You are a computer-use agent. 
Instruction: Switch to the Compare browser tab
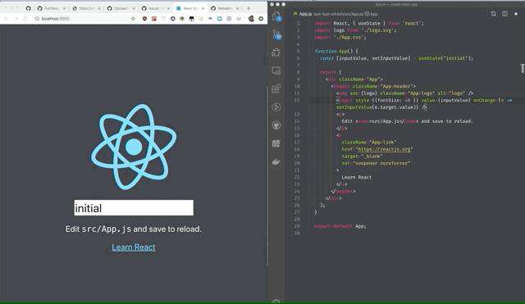pos(121,8)
